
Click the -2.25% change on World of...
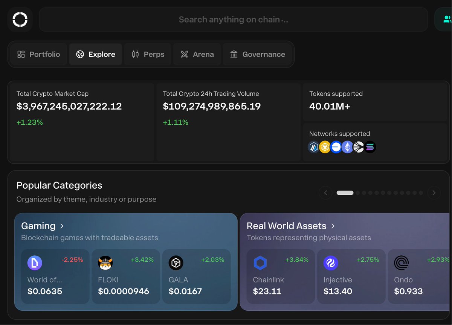coord(72,259)
